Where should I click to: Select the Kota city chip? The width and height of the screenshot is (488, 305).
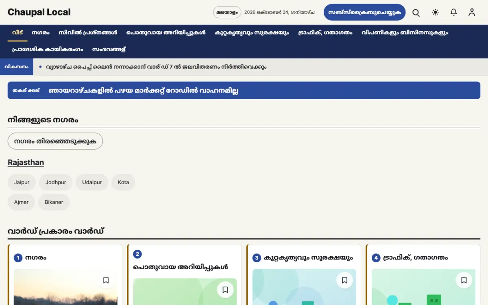tap(123, 182)
